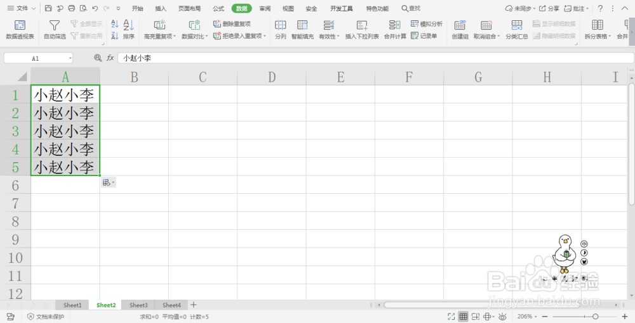Viewport: 635px width, 323px height.
Task: Open the 批注 comments menu
Action: point(576,8)
